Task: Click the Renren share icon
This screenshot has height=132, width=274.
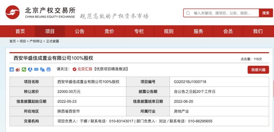Action: pos(30,69)
